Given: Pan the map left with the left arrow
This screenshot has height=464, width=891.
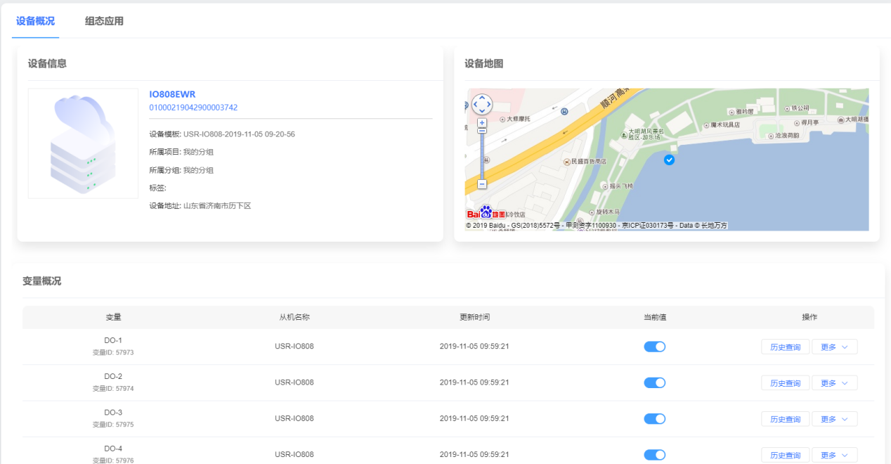Looking at the screenshot, I should pos(475,105).
